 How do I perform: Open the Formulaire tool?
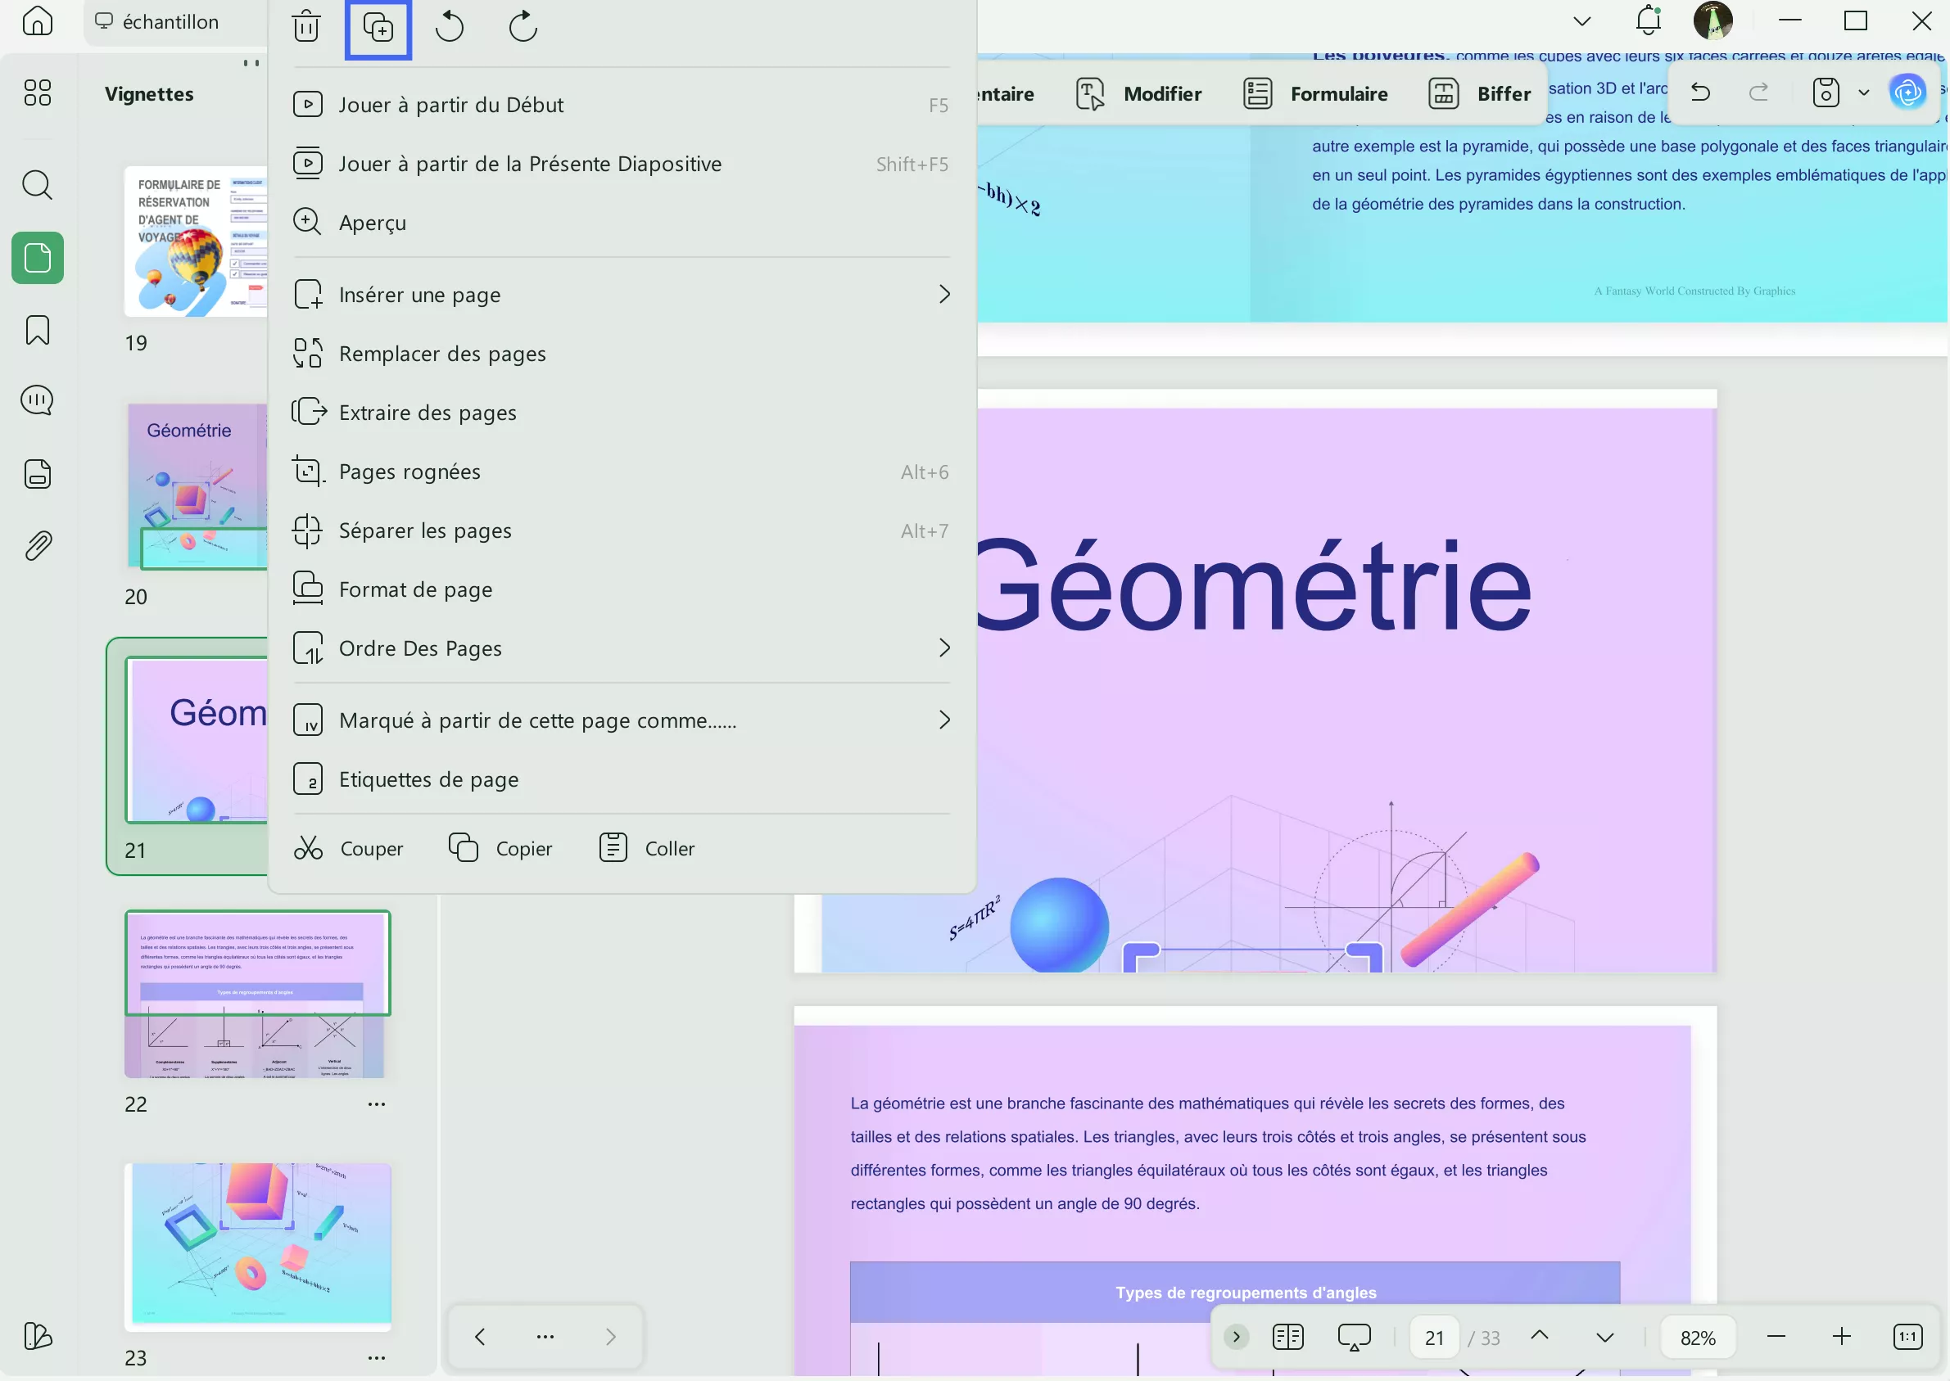(x=1315, y=93)
